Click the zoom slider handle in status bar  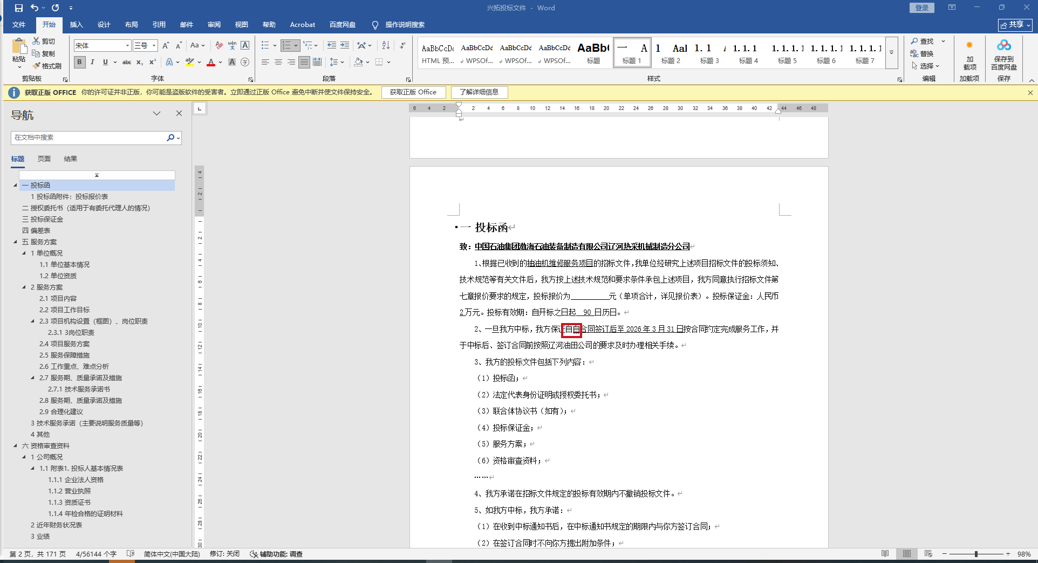click(x=976, y=554)
